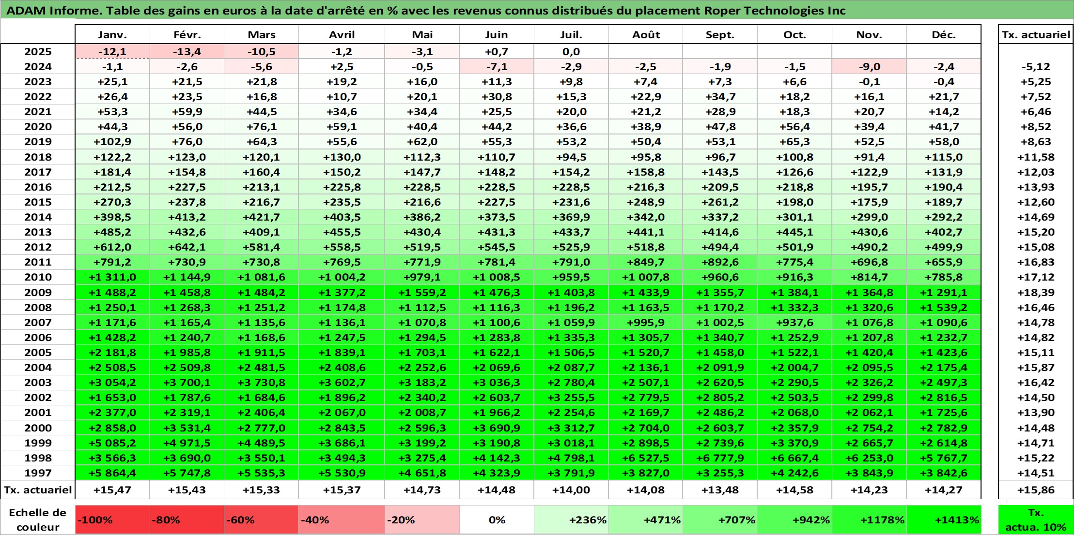Click the Juin column header
Screen dimensions: 1074x535
497,34
